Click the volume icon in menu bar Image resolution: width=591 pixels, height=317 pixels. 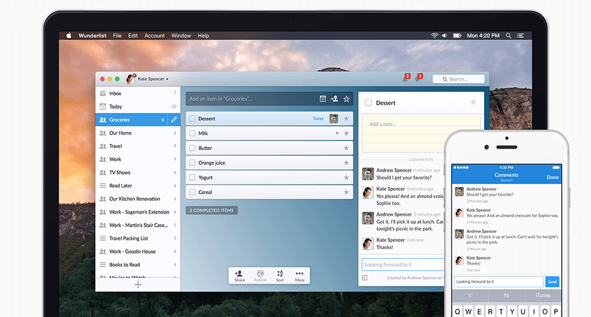point(445,36)
